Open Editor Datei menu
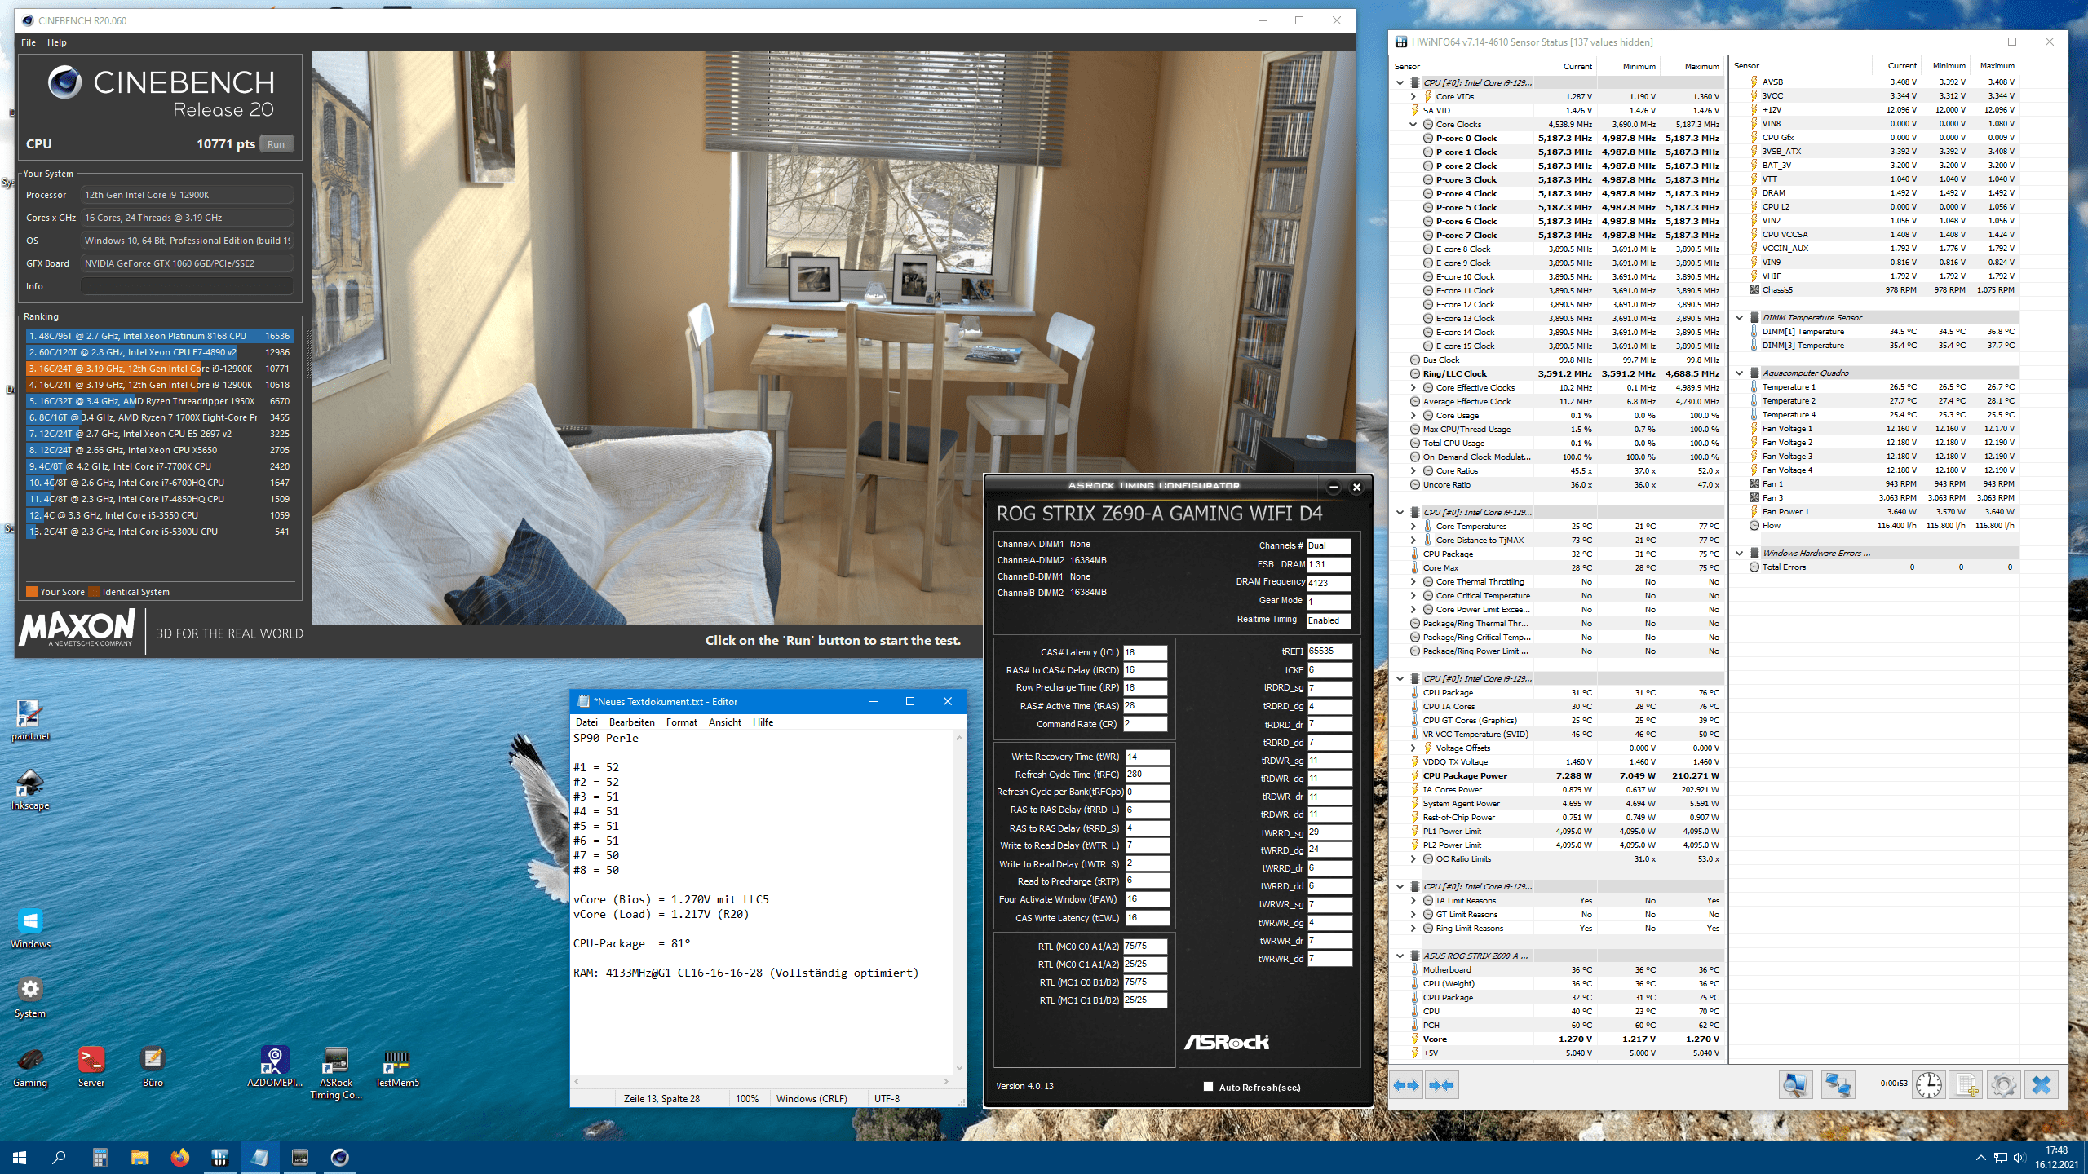 586,722
